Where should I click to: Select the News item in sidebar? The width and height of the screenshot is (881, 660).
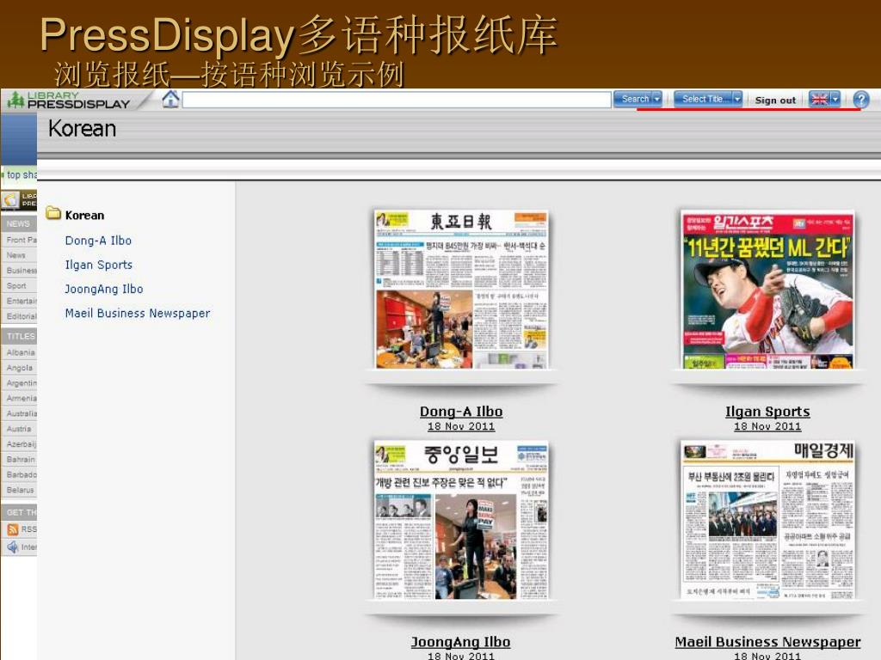pyautogui.click(x=17, y=254)
